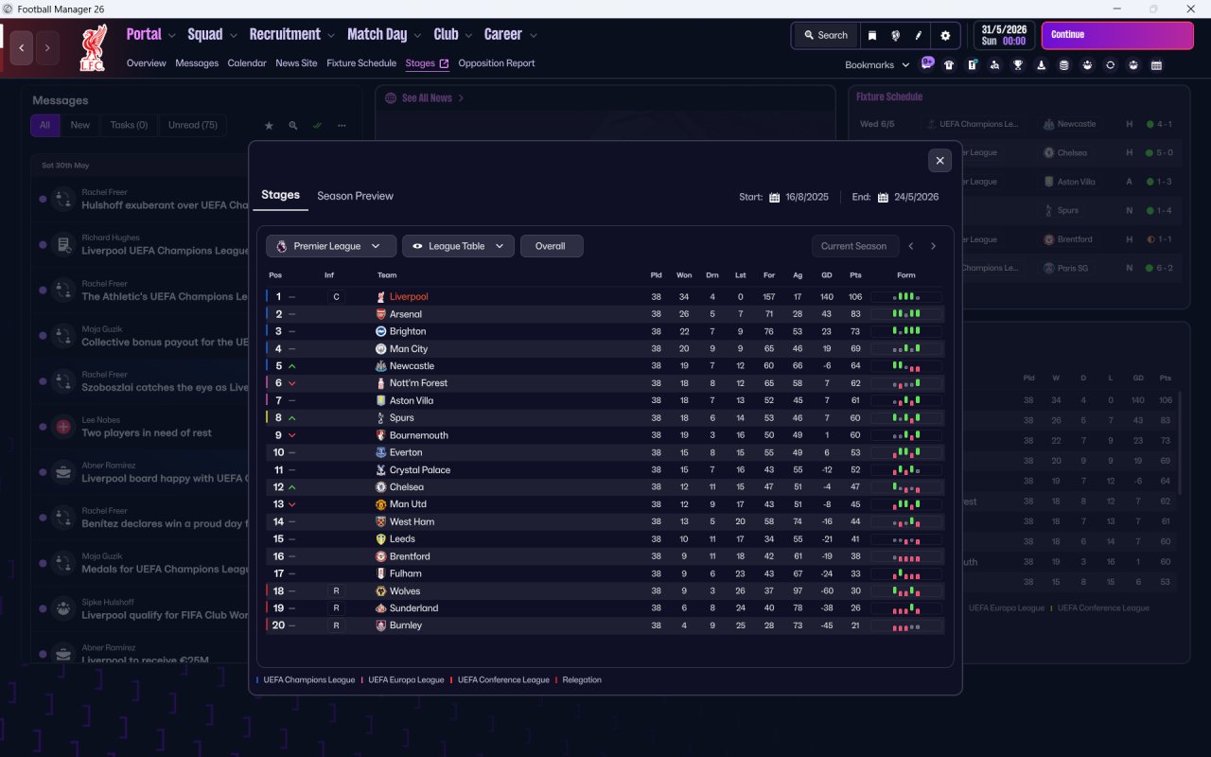
Task: Expand the Bookmarks dropdown
Action: pos(877,65)
